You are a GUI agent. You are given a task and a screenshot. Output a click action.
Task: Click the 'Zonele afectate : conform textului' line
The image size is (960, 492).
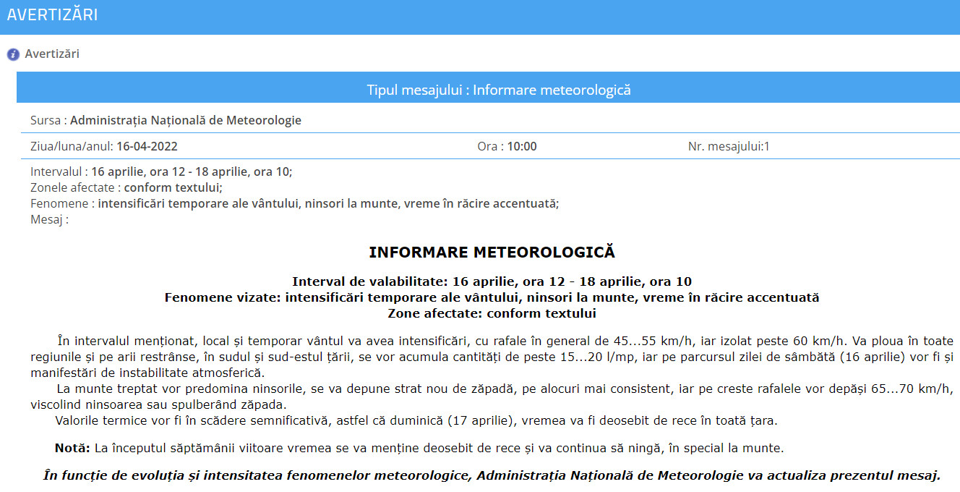tap(127, 188)
